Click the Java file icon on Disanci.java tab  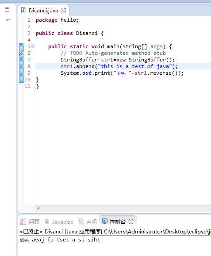(x=23, y=10)
